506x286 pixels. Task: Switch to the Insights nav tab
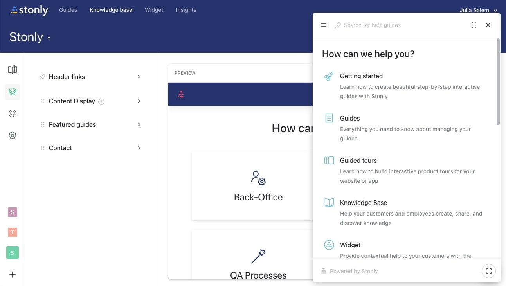tap(186, 10)
